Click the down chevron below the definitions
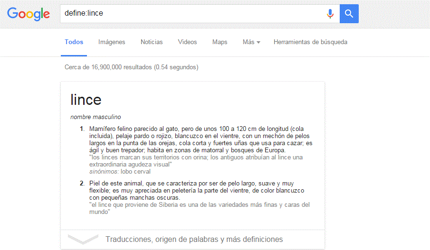Viewport: 430px width, 250px height. (83, 239)
